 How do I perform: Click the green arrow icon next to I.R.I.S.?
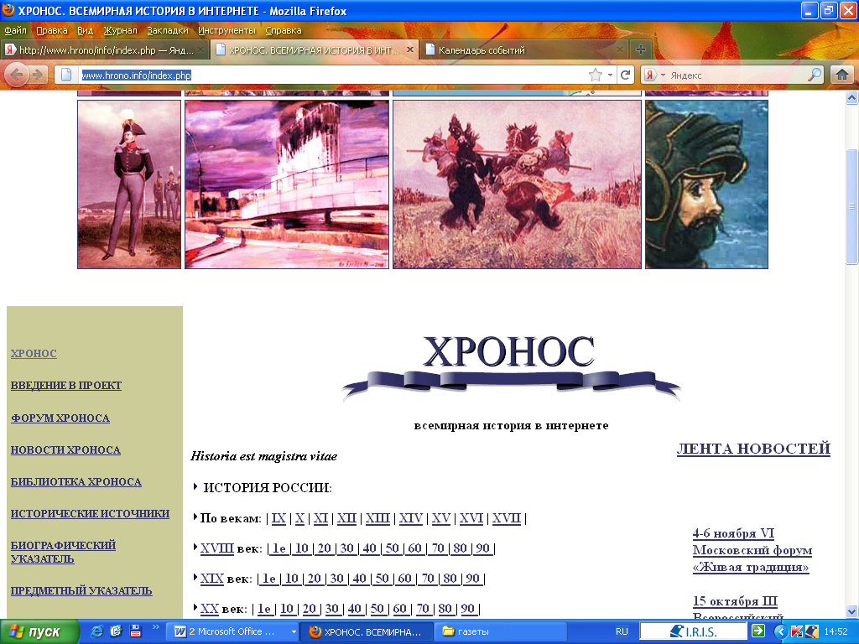pos(758,631)
